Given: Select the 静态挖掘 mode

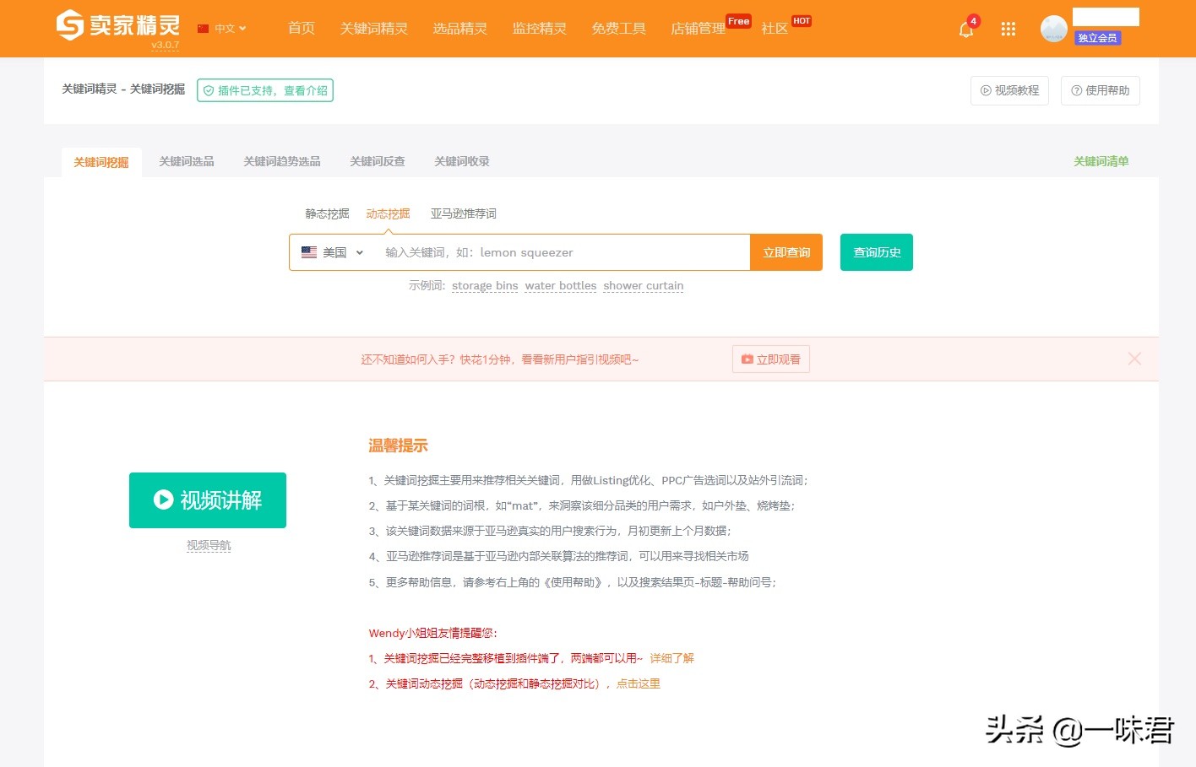Looking at the screenshot, I should click(327, 213).
